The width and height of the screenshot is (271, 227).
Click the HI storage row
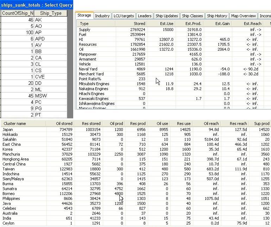pos(174,39)
